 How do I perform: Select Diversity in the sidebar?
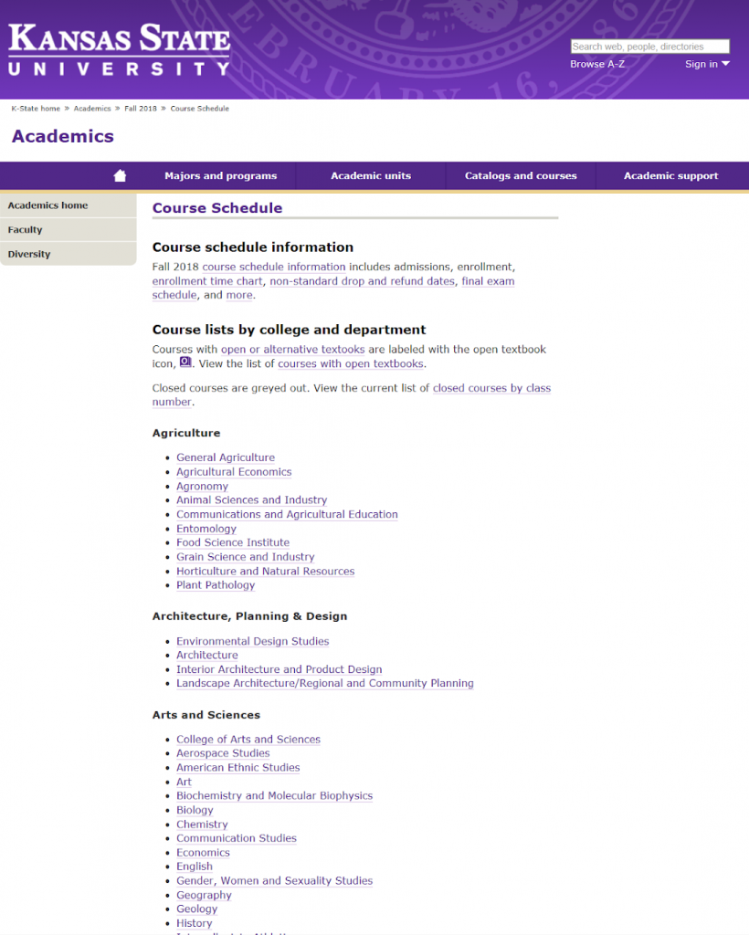pyautogui.click(x=68, y=254)
